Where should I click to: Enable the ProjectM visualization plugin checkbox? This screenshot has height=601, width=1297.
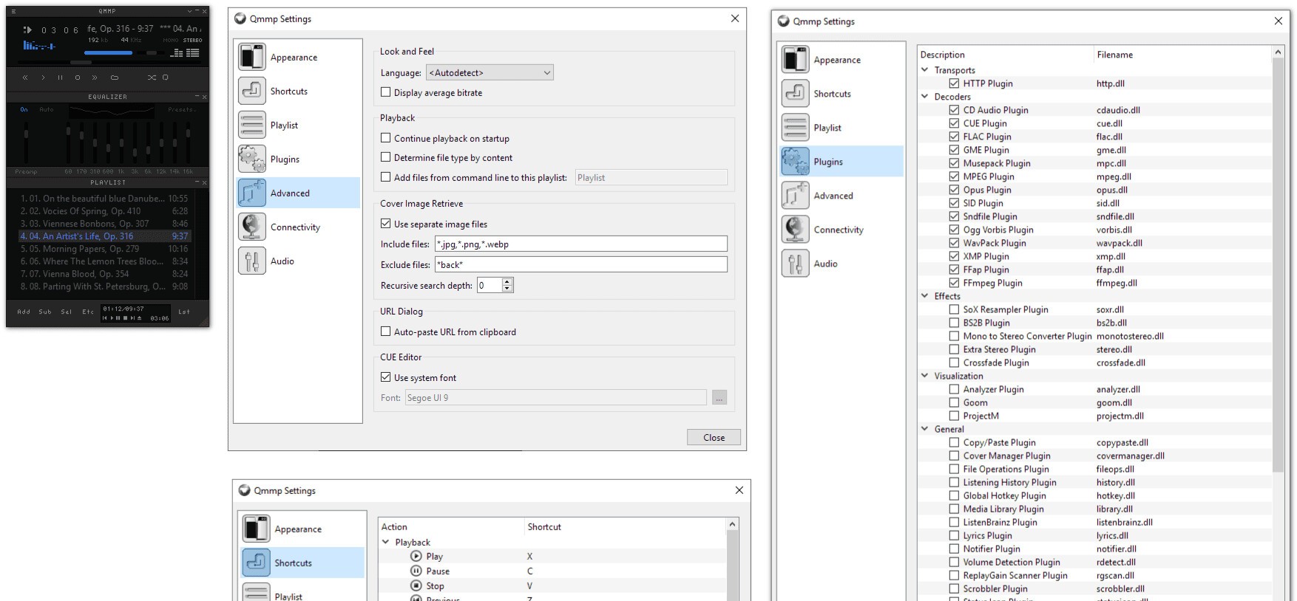tap(954, 416)
